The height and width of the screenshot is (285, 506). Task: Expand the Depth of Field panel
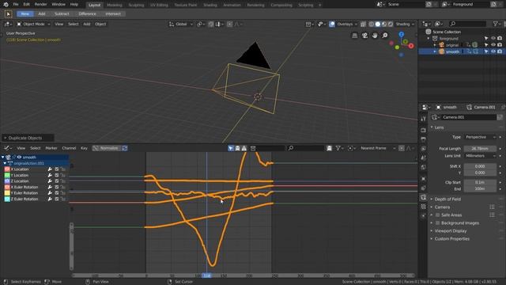447,199
